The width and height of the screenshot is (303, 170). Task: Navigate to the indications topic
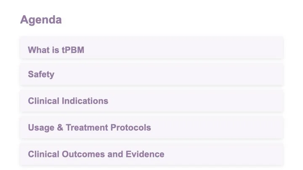151,101
